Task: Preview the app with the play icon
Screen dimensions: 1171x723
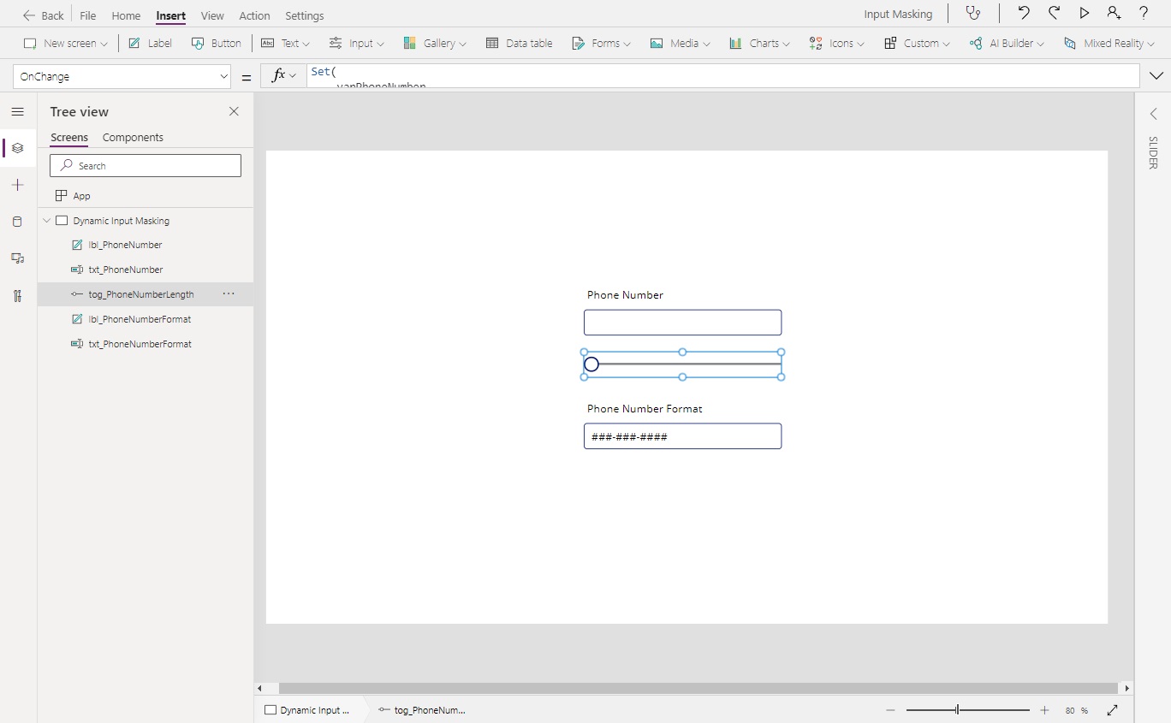Action: [1085, 13]
